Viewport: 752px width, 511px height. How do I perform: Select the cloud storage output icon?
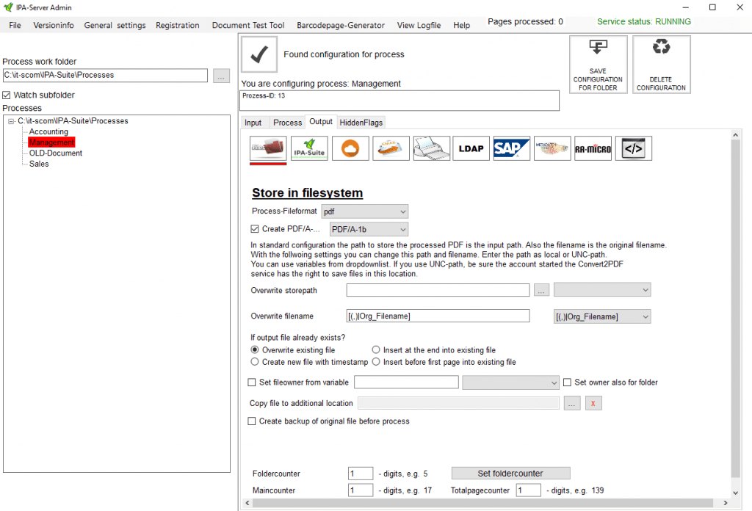[x=350, y=148]
